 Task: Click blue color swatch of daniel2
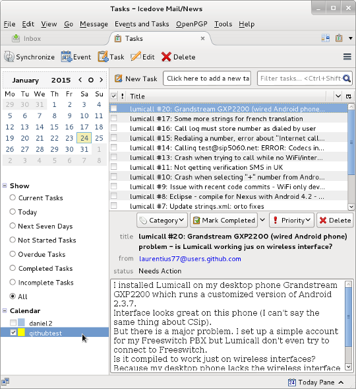[22, 322]
